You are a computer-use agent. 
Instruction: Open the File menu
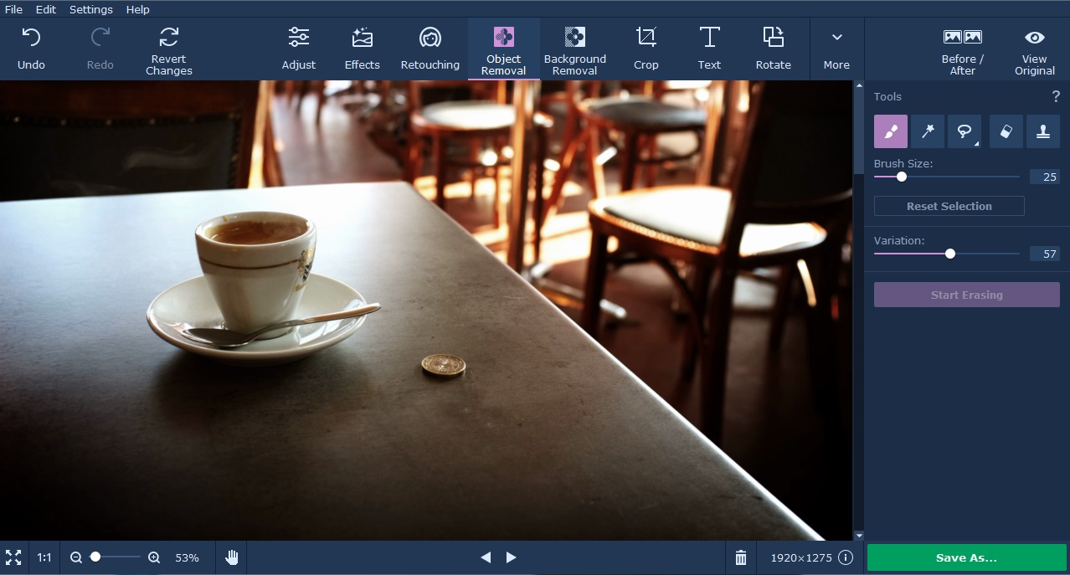point(13,9)
